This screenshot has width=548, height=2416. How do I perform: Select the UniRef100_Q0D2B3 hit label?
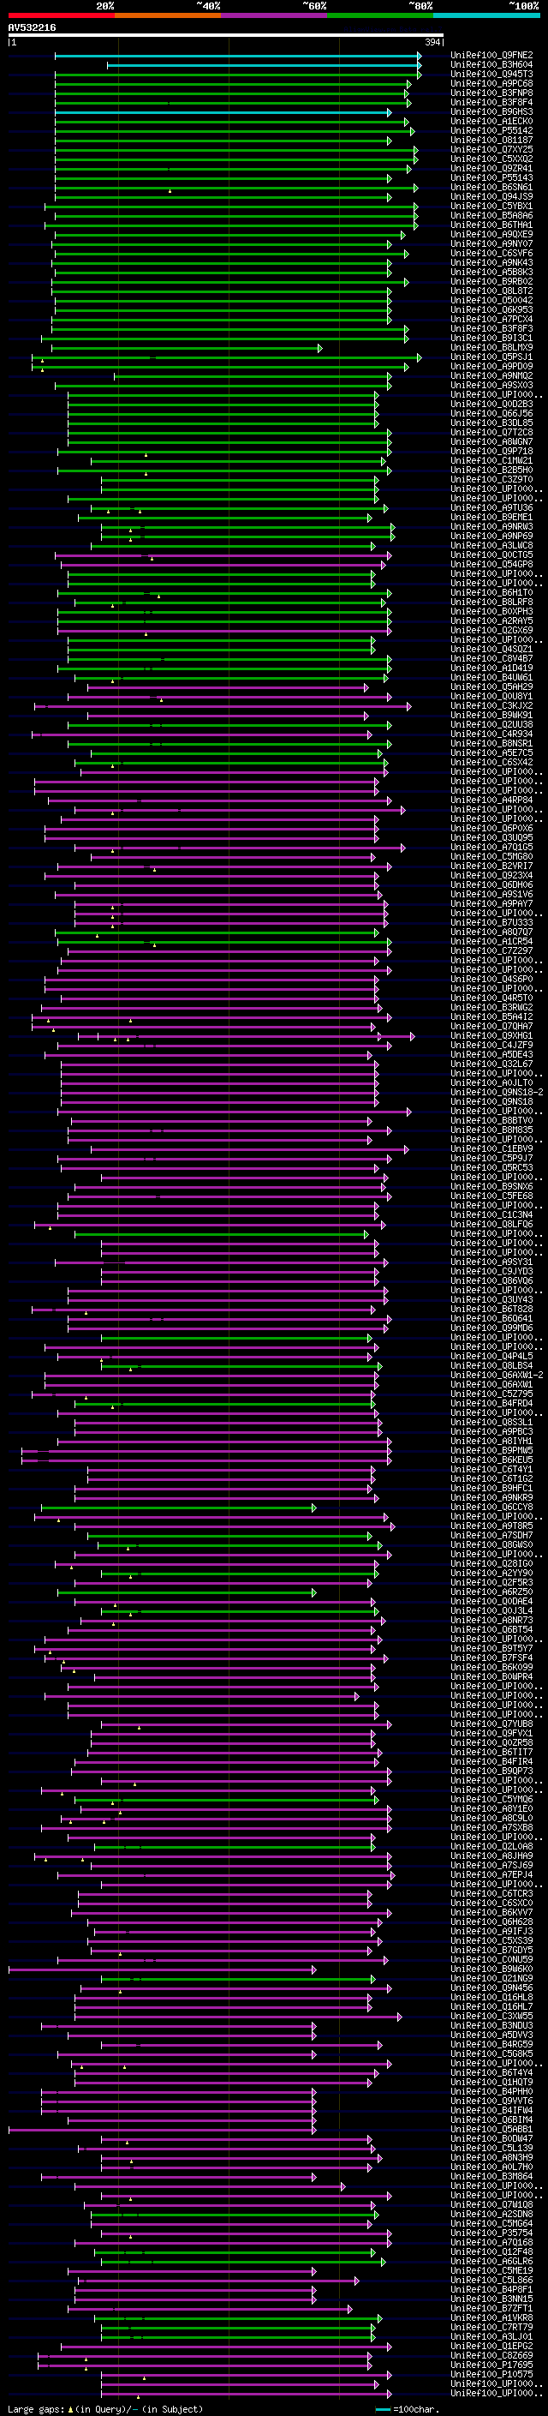click(491, 405)
